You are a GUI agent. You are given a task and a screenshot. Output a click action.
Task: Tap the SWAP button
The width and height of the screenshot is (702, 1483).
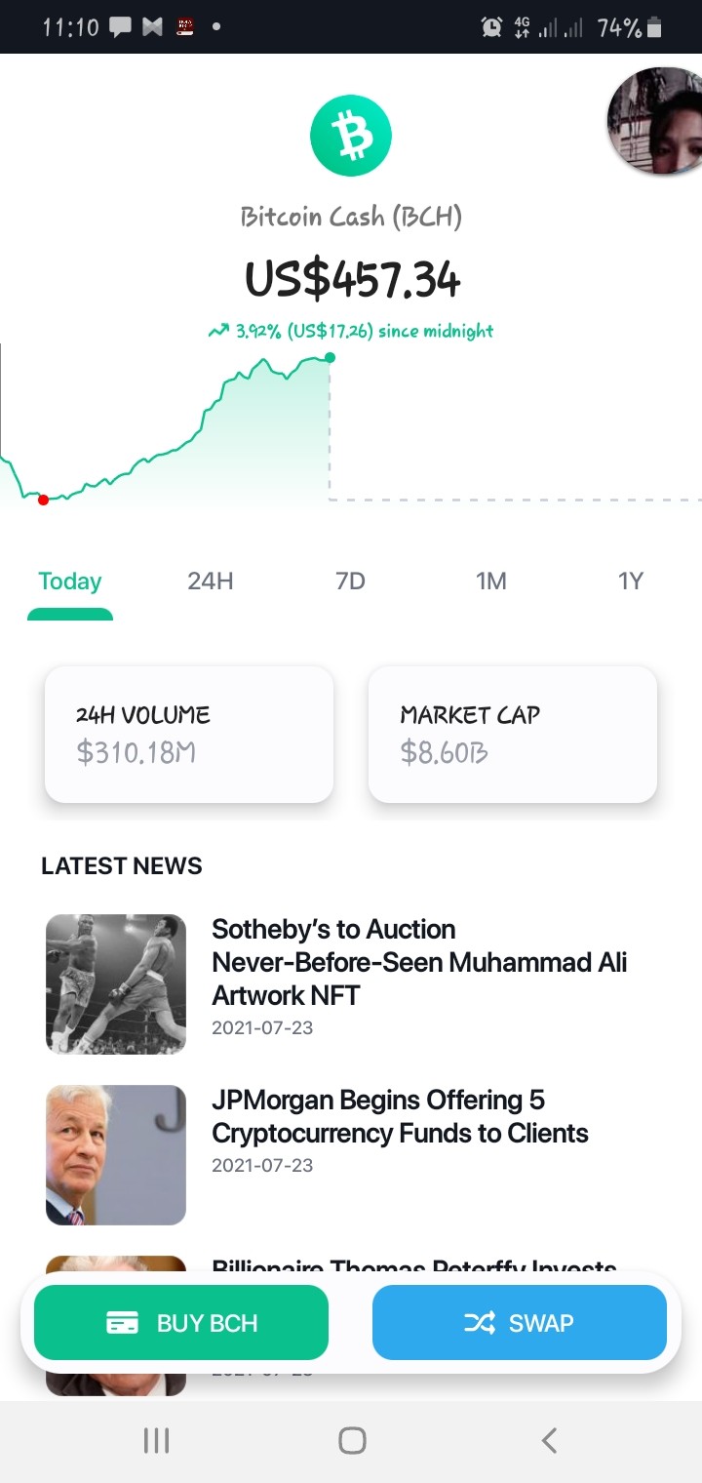(x=520, y=1322)
